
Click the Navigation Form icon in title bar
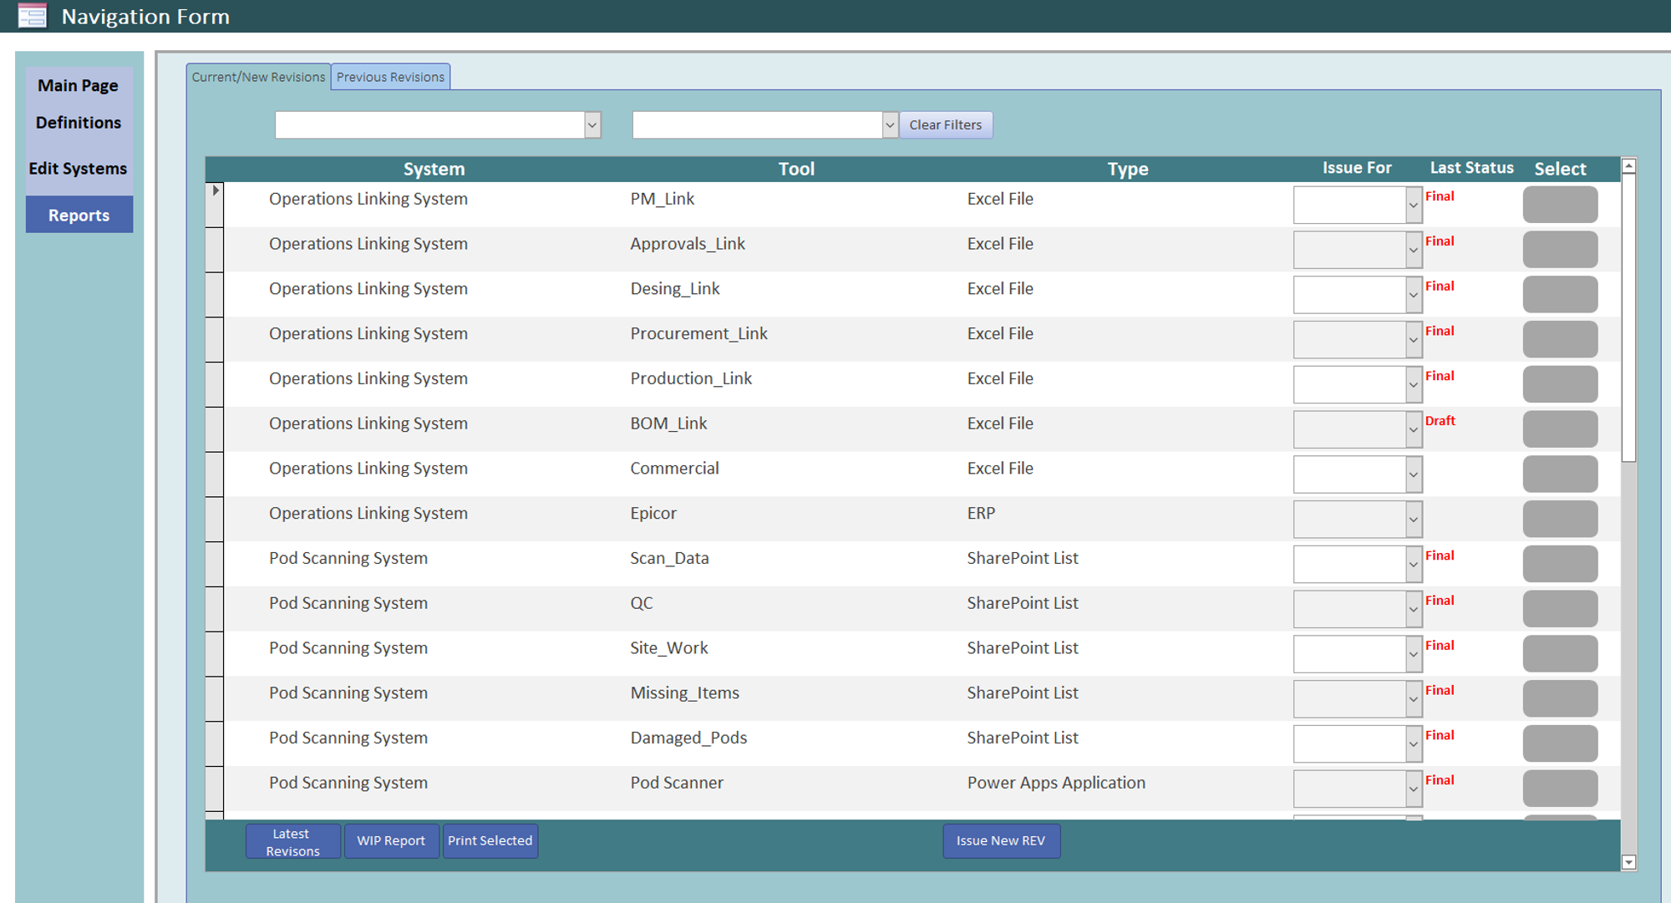(32, 16)
